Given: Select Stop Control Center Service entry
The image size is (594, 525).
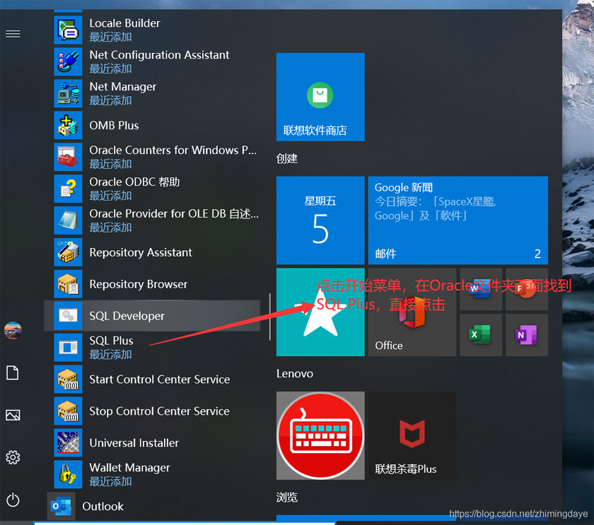Looking at the screenshot, I should coord(159,411).
